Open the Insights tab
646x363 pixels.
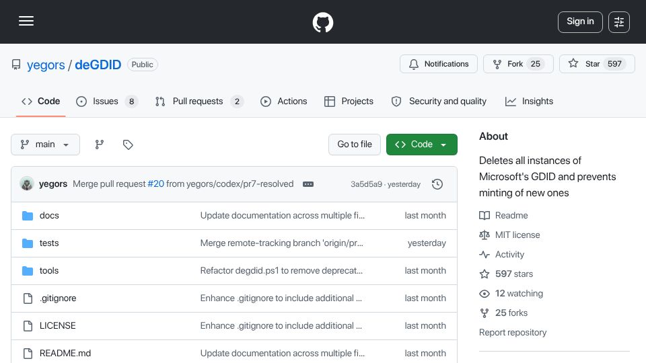[x=529, y=102]
